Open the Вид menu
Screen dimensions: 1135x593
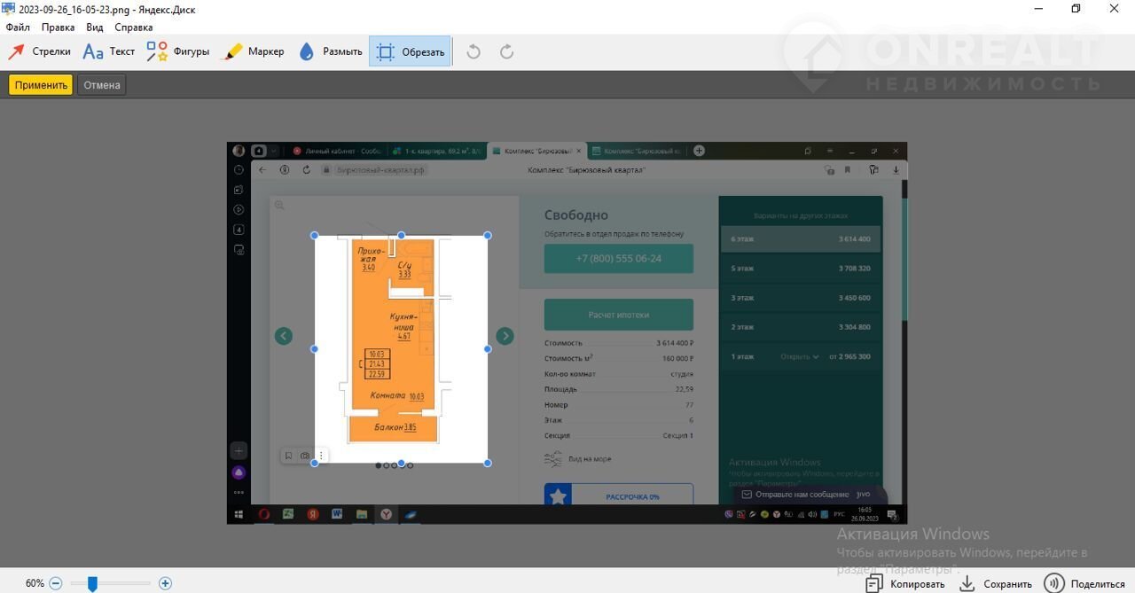click(x=95, y=27)
